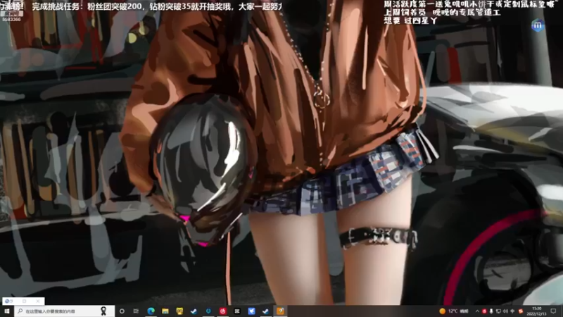Screen dimensions: 563x317
Task: Open NetEase Cloud Music red taskbar icon
Action: coord(222,311)
